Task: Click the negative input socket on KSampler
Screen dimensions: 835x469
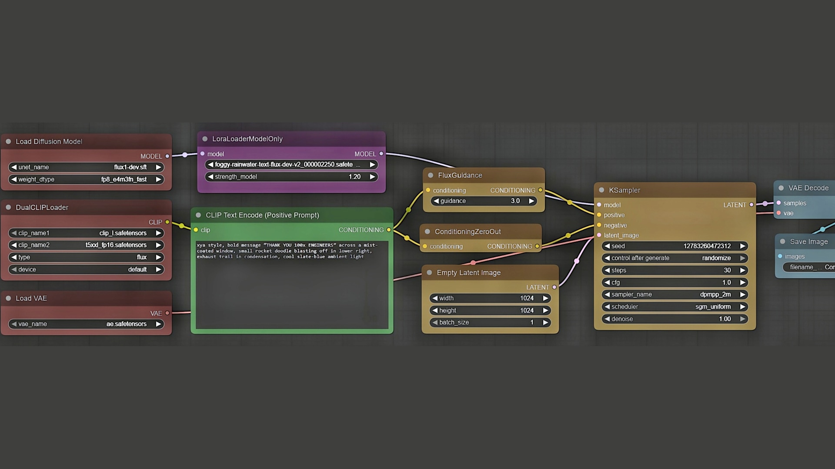Action: [x=599, y=225]
